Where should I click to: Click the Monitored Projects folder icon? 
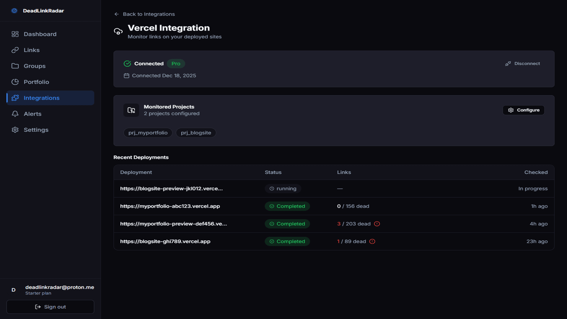coord(131,110)
